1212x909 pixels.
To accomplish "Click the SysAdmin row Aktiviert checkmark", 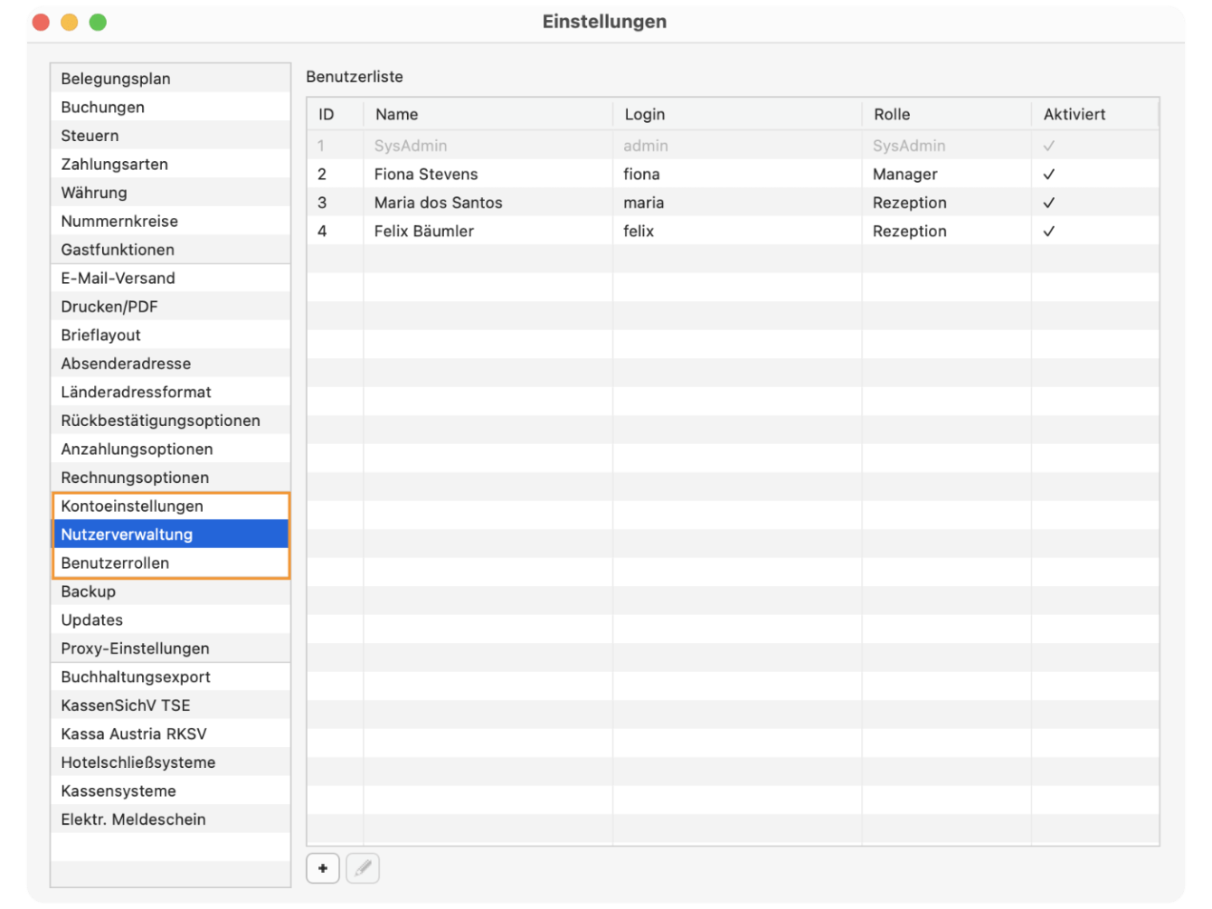I will [1048, 146].
